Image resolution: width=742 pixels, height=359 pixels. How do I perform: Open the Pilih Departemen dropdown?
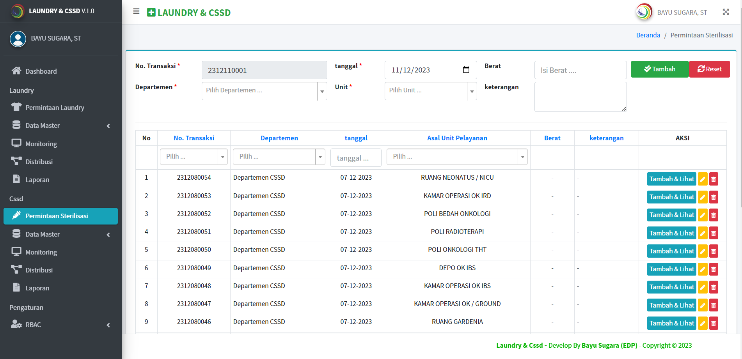tap(264, 91)
